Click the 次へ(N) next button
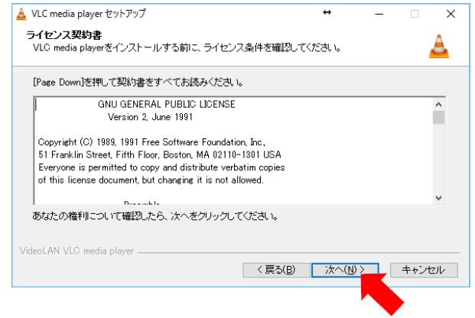475x318 pixels. [x=345, y=270]
